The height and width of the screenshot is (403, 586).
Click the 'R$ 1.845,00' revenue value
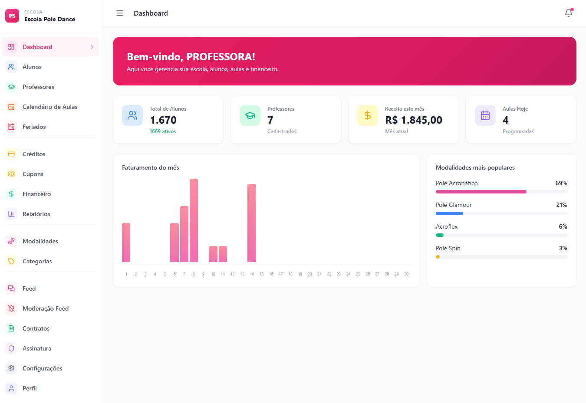point(414,120)
